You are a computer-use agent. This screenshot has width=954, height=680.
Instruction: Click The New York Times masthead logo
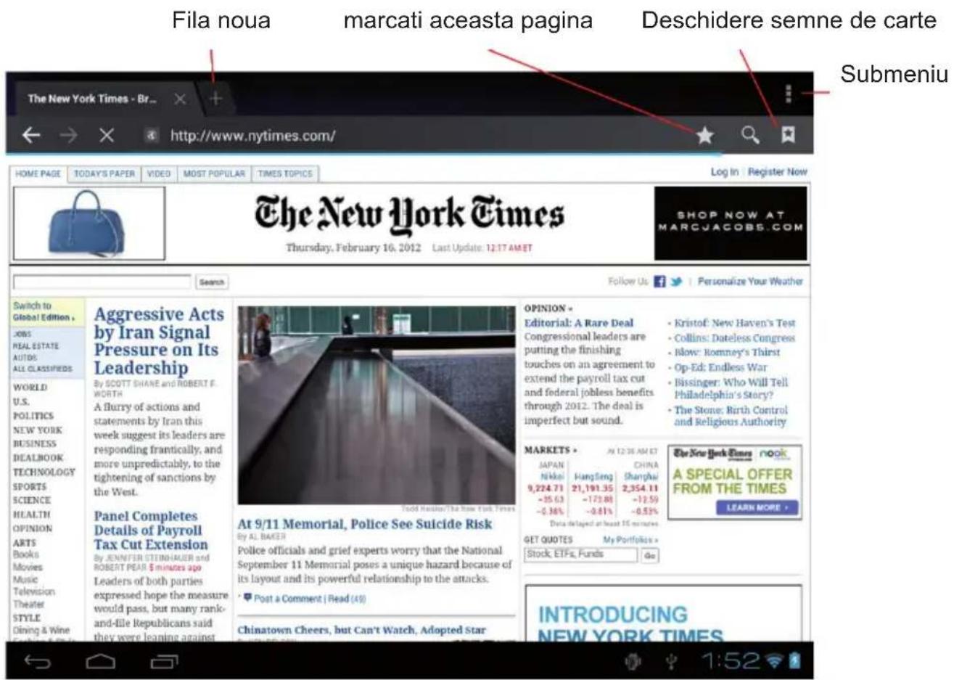pos(409,214)
